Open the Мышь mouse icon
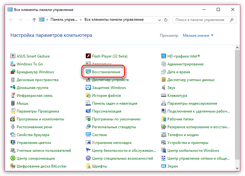This screenshot has width=245, height=176. 13,103
